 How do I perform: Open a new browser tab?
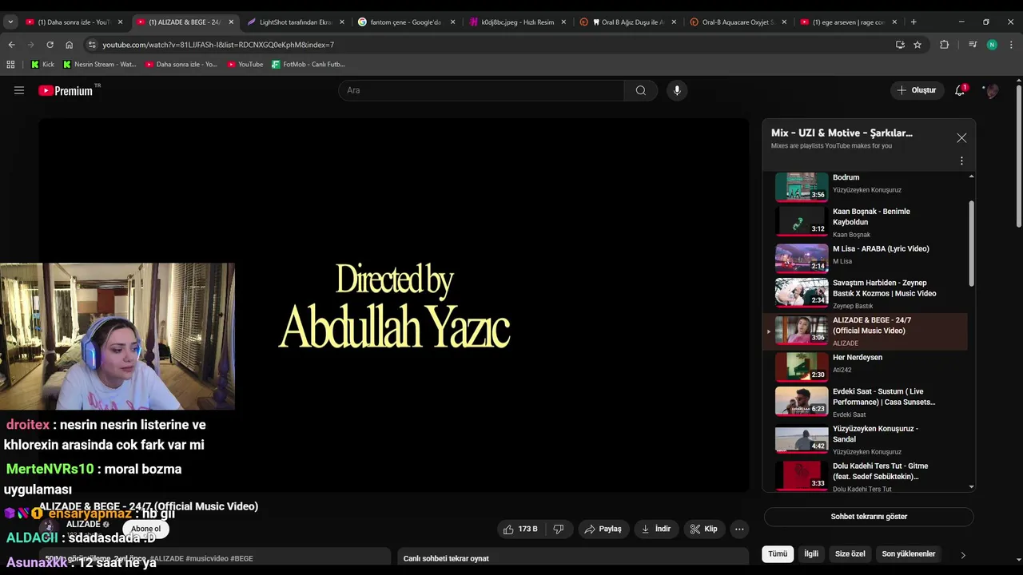914,22
